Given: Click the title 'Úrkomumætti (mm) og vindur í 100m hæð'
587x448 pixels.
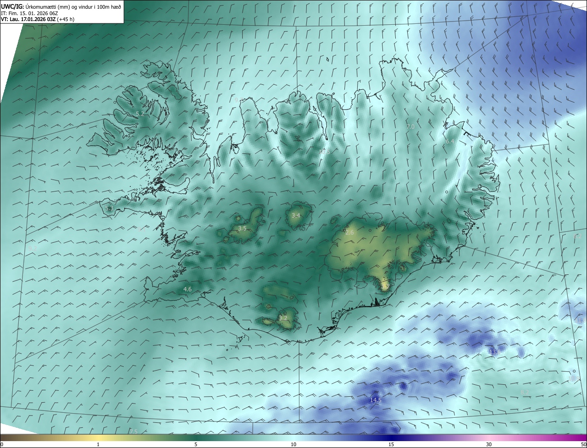Looking at the screenshot, I should [73, 6].
